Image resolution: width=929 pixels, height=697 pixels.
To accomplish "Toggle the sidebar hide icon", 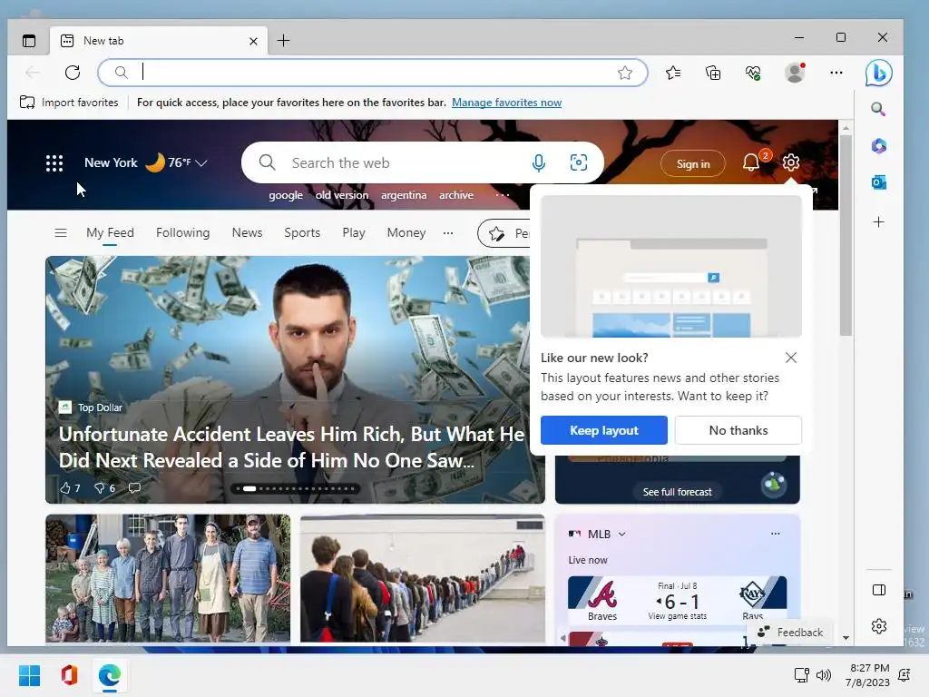I will 879,590.
